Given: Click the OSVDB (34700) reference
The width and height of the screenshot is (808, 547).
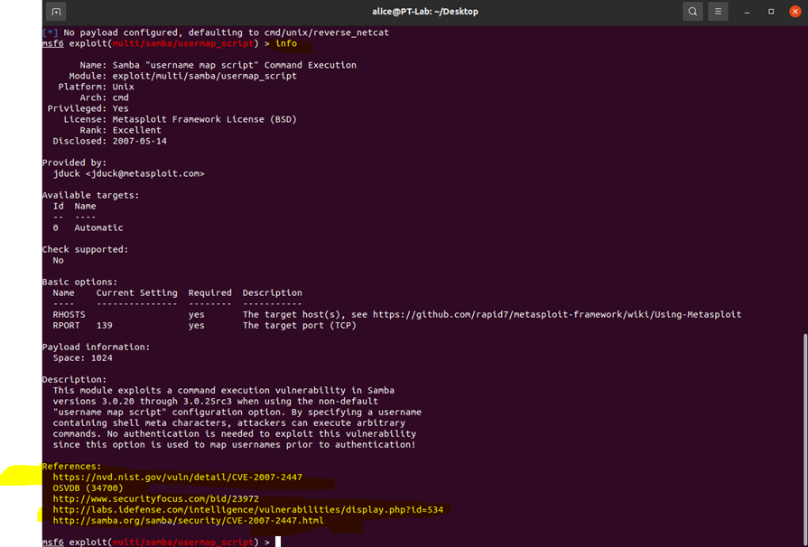Looking at the screenshot, I should [88, 487].
